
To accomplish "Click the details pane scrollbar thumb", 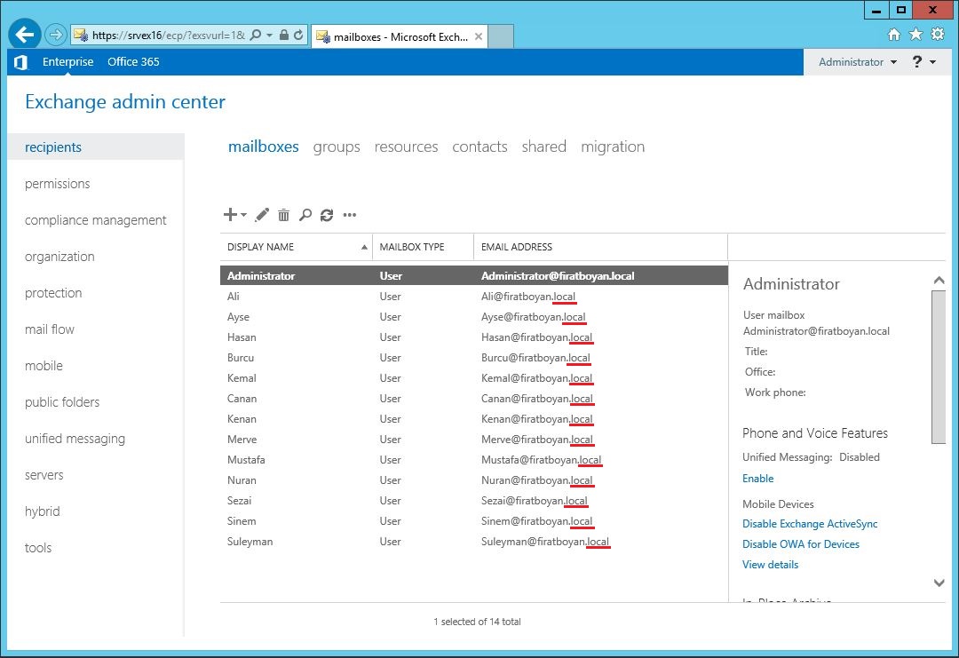I will pyautogui.click(x=939, y=367).
